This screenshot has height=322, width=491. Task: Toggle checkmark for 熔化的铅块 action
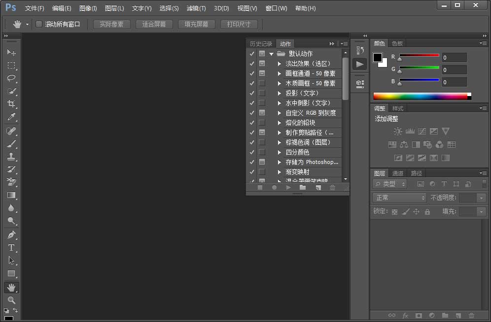coord(252,123)
